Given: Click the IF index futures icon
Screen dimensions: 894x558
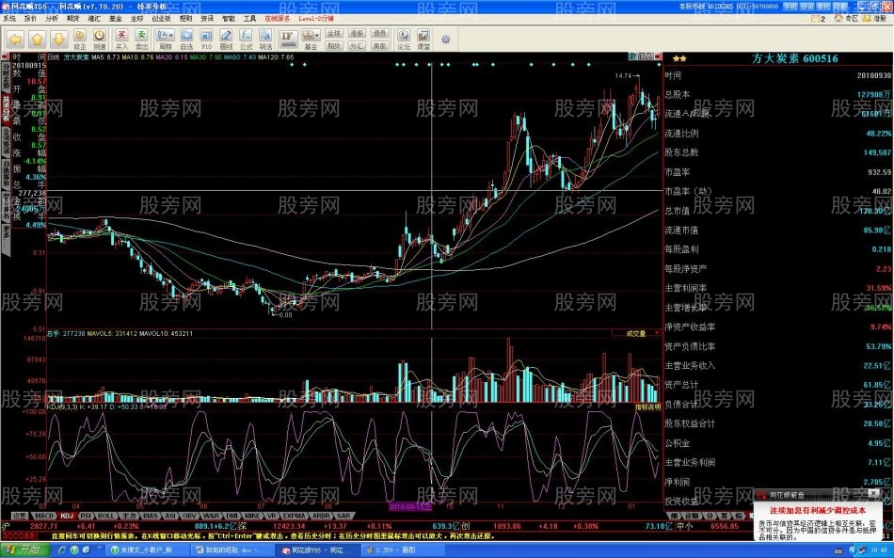Looking at the screenshot, I should (288, 39).
